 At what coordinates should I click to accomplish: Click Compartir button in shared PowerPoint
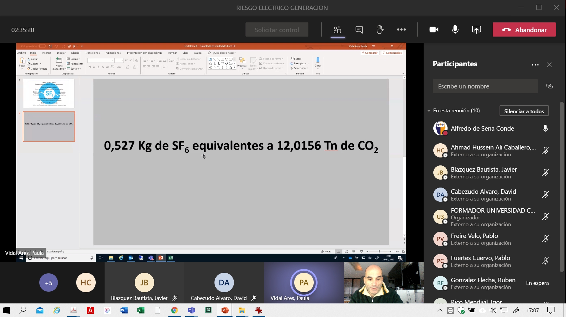tap(370, 53)
